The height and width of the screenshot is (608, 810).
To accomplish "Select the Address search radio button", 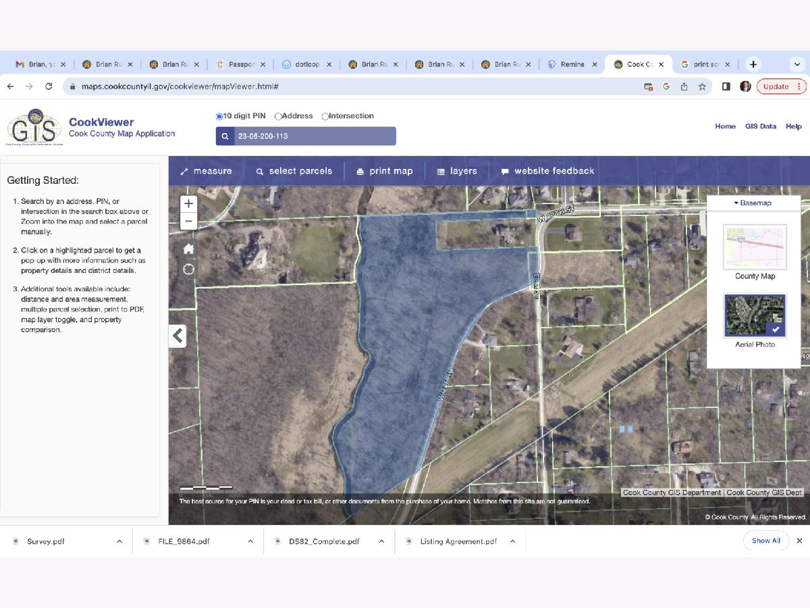I will pos(278,116).
